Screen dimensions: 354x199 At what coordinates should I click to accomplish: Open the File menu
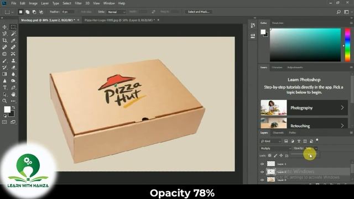[x=13, y=3]
